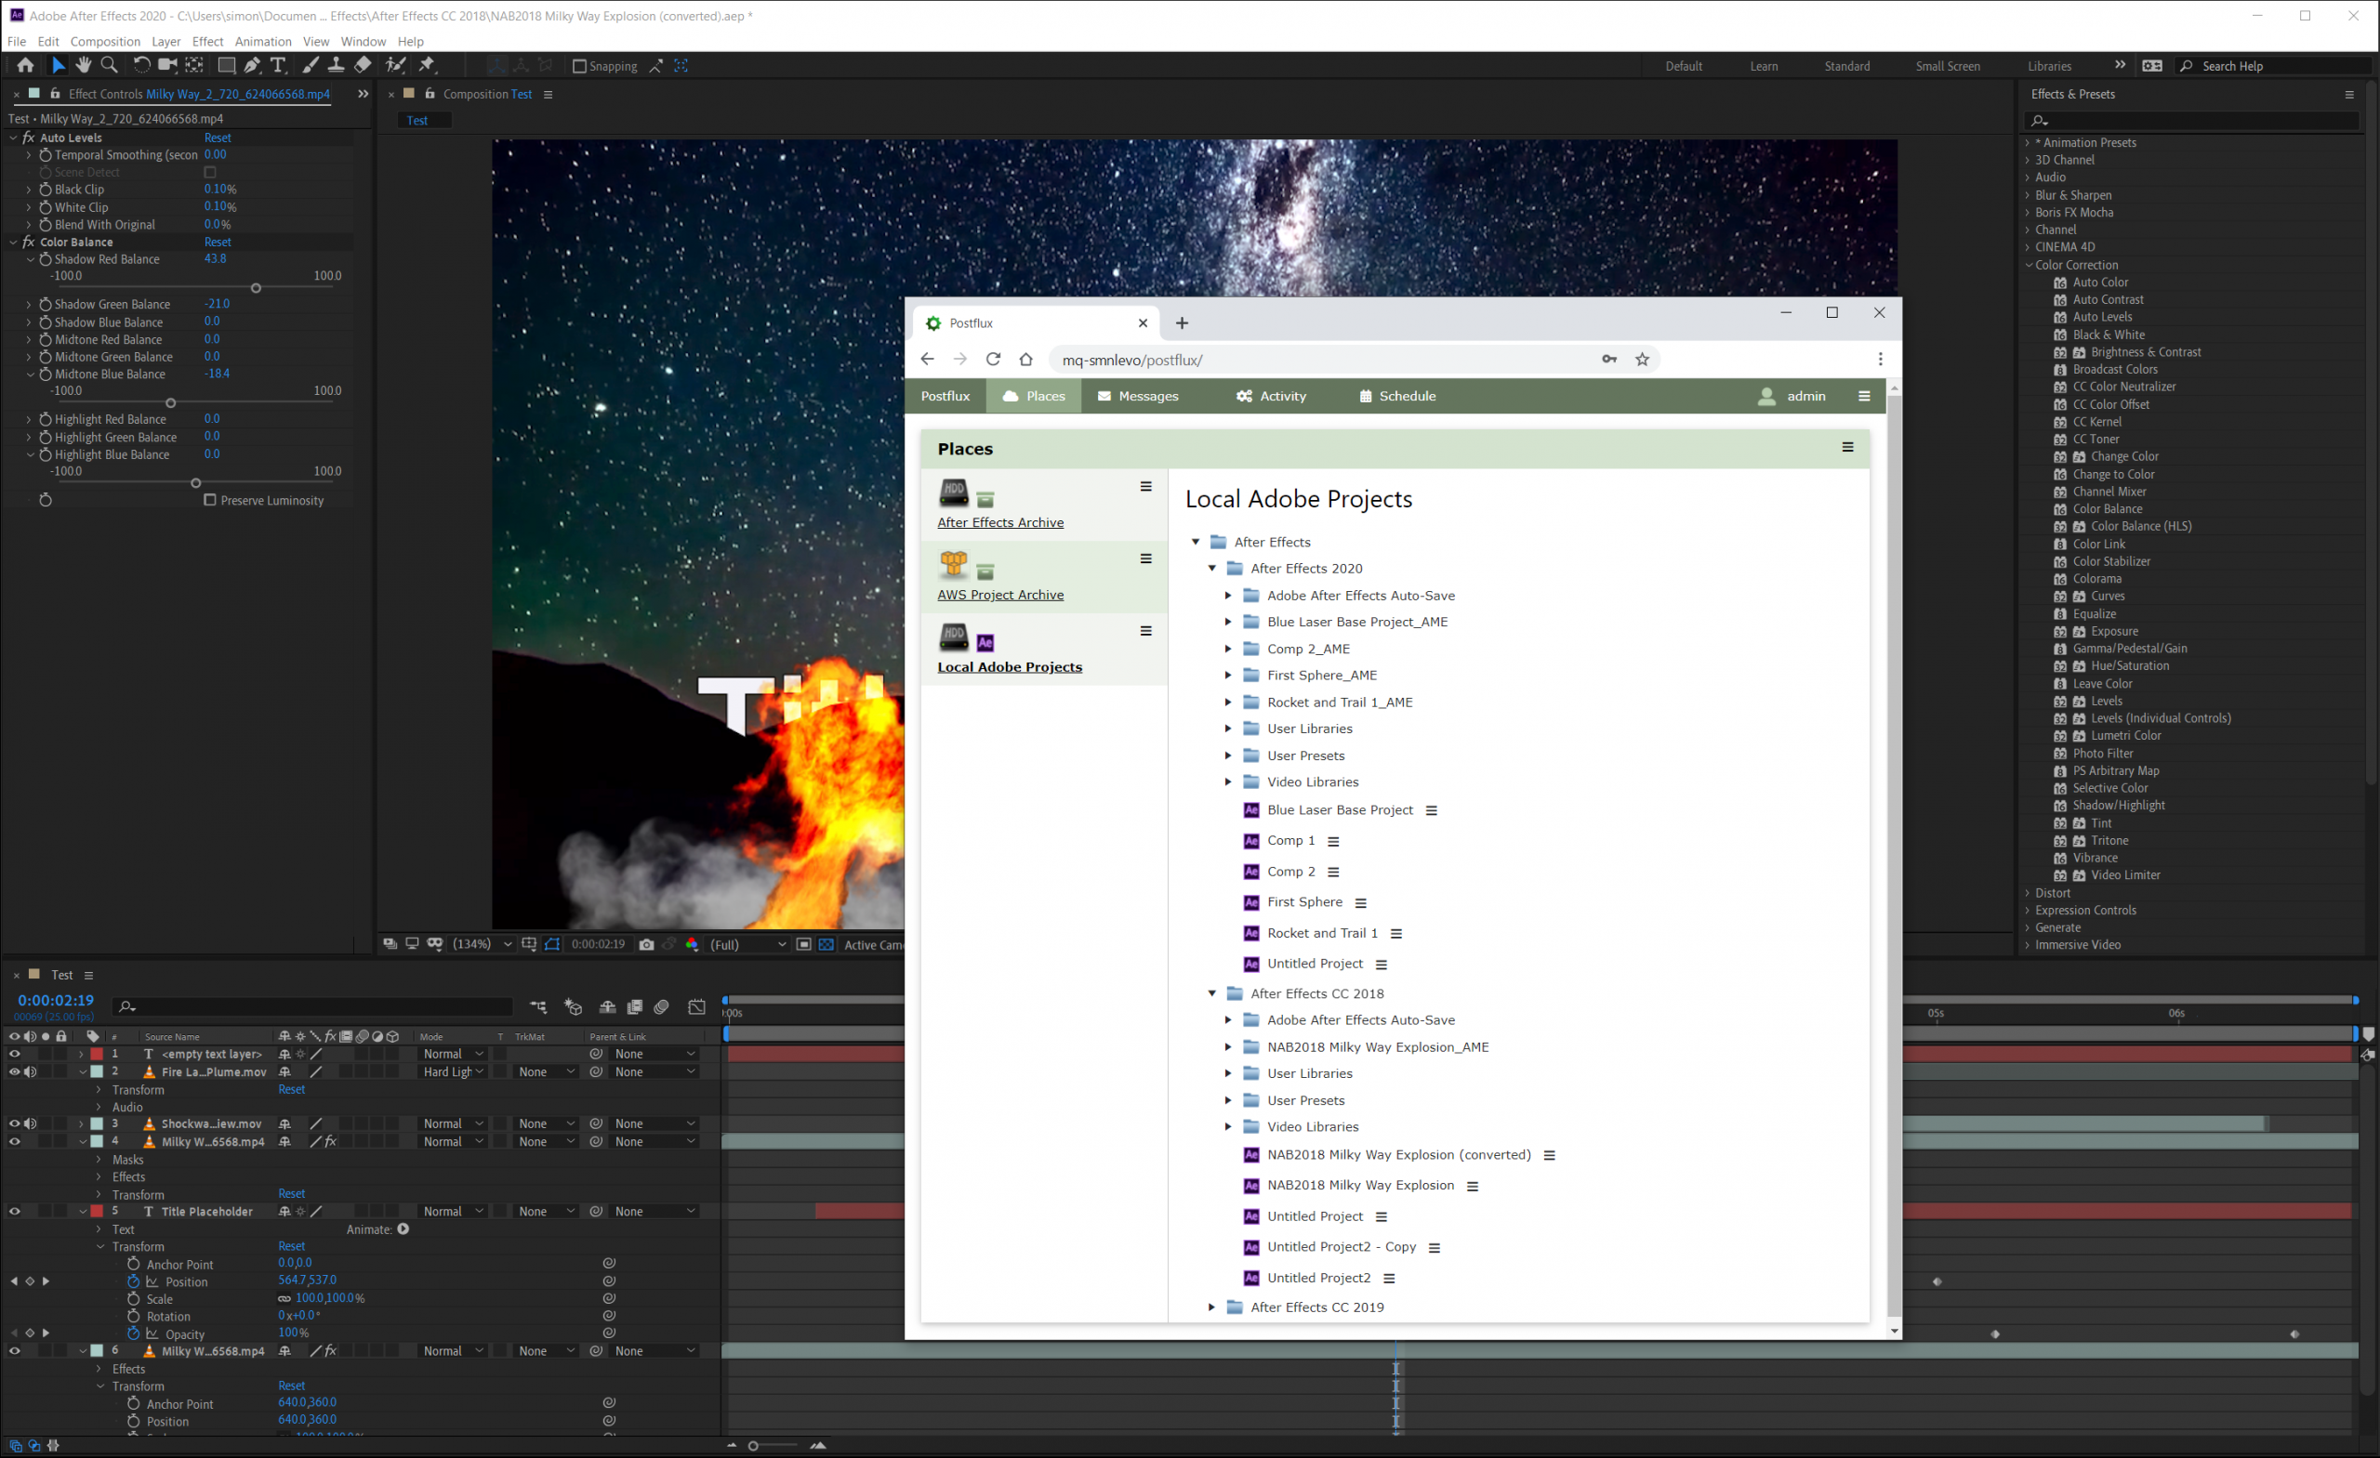Toggle Auto Levels effect fx switch
Viewport: 2380px width, 1458px height.
point(28,138)
